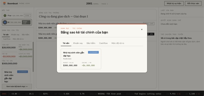Click the DONE badge next to Phat
This screenshot has width=204, height=96.
[27, 16]
